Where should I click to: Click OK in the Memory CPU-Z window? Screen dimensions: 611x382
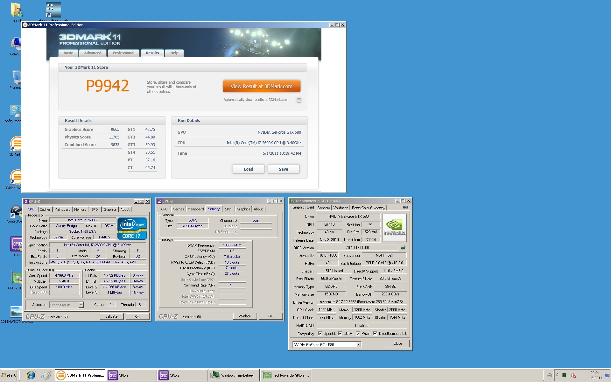[270, 316]
